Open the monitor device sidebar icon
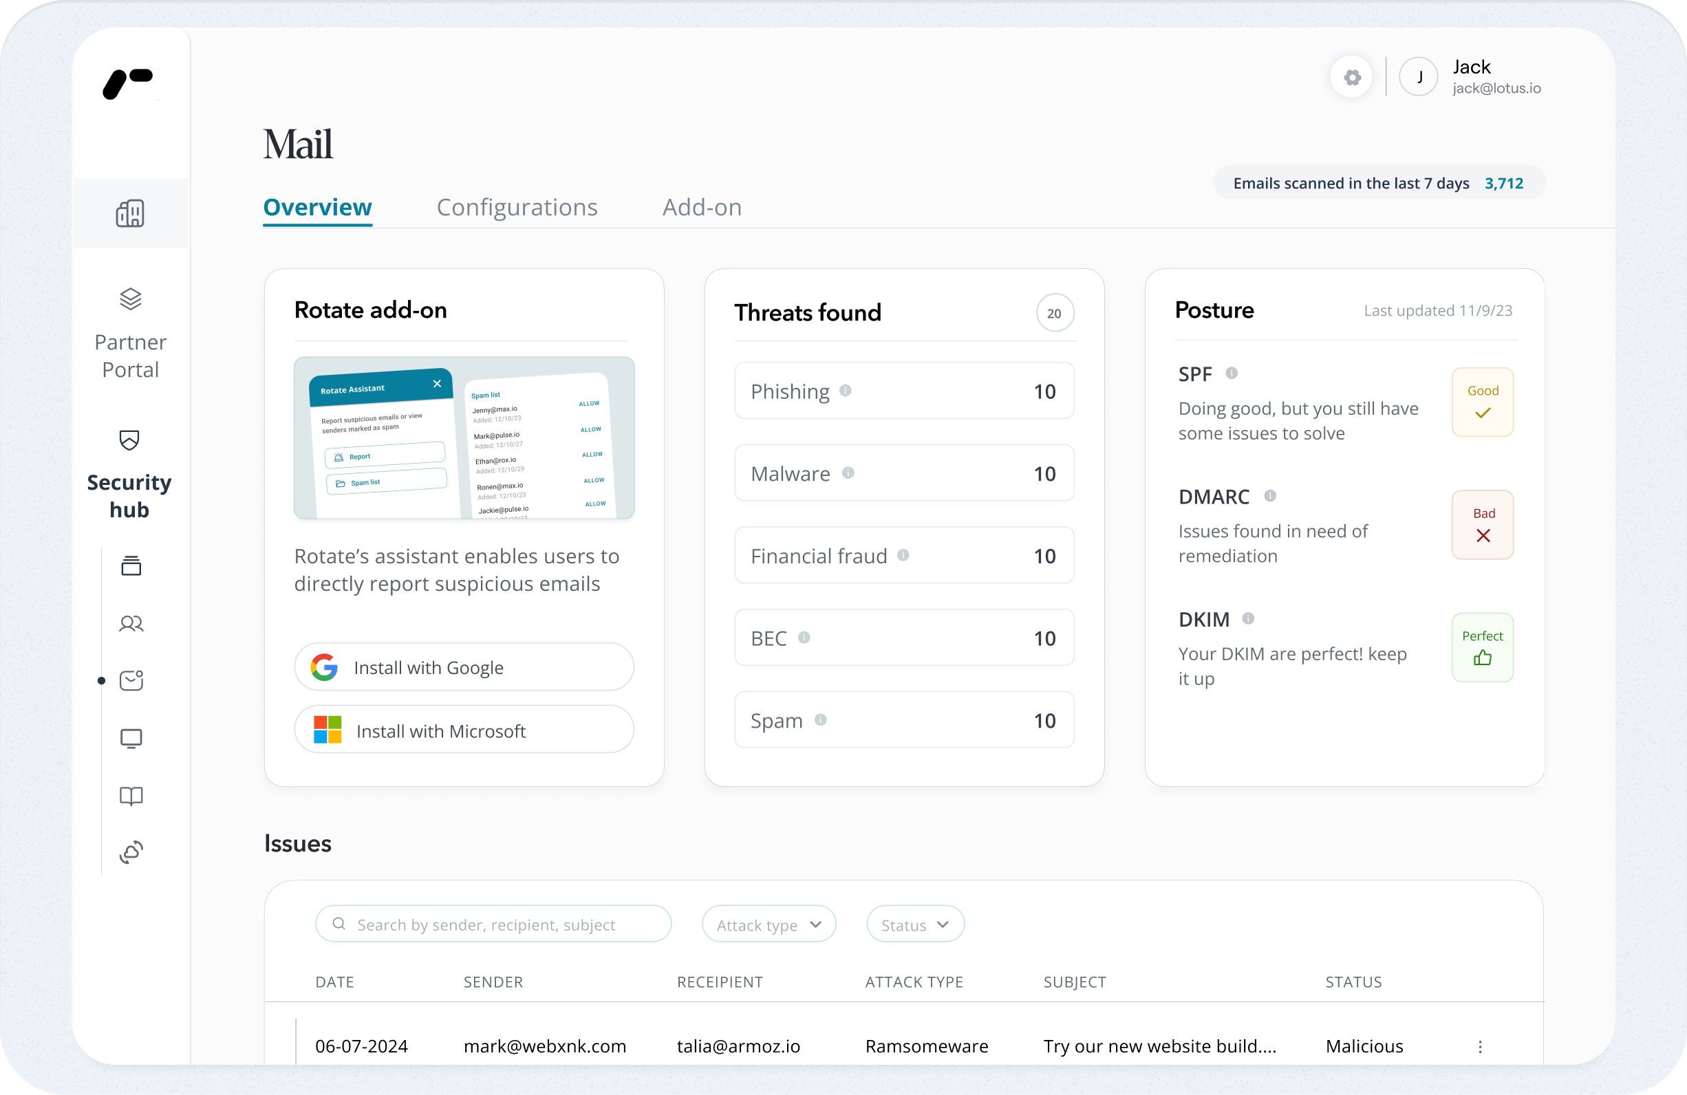Image resolution: width=1687 pixels, height=1095 pixels. [131, 739]
